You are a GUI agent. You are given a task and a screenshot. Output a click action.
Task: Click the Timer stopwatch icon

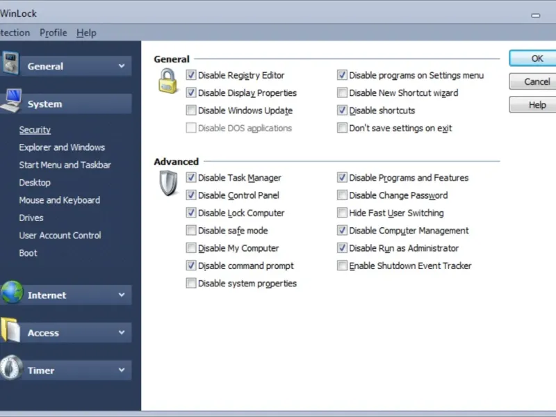pyautogui.click(x=11, y=368)
